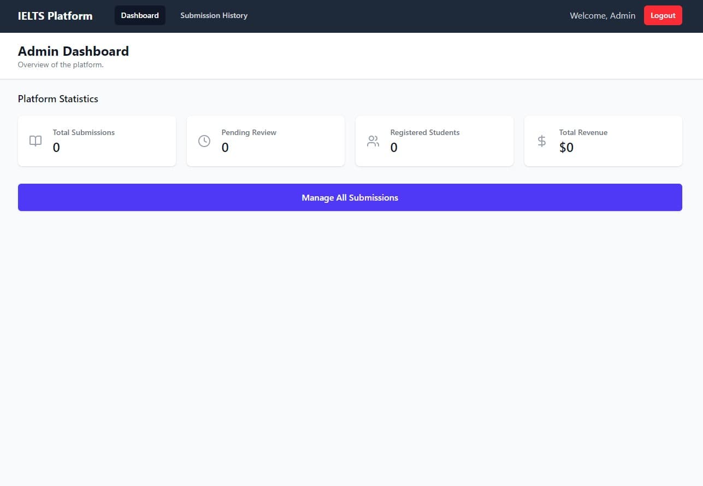703x486 pixels.
Task: Open Manage All Submissions
Action: 350,197
